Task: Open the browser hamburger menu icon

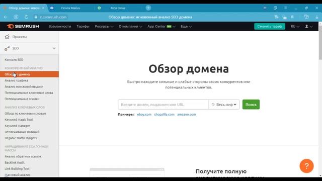Action: tap(285, 8)
